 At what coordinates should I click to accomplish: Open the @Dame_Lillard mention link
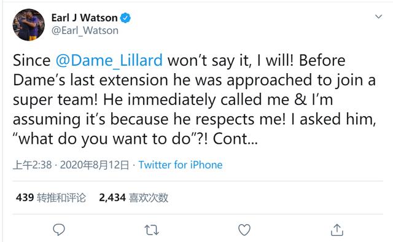click(109, 60)
